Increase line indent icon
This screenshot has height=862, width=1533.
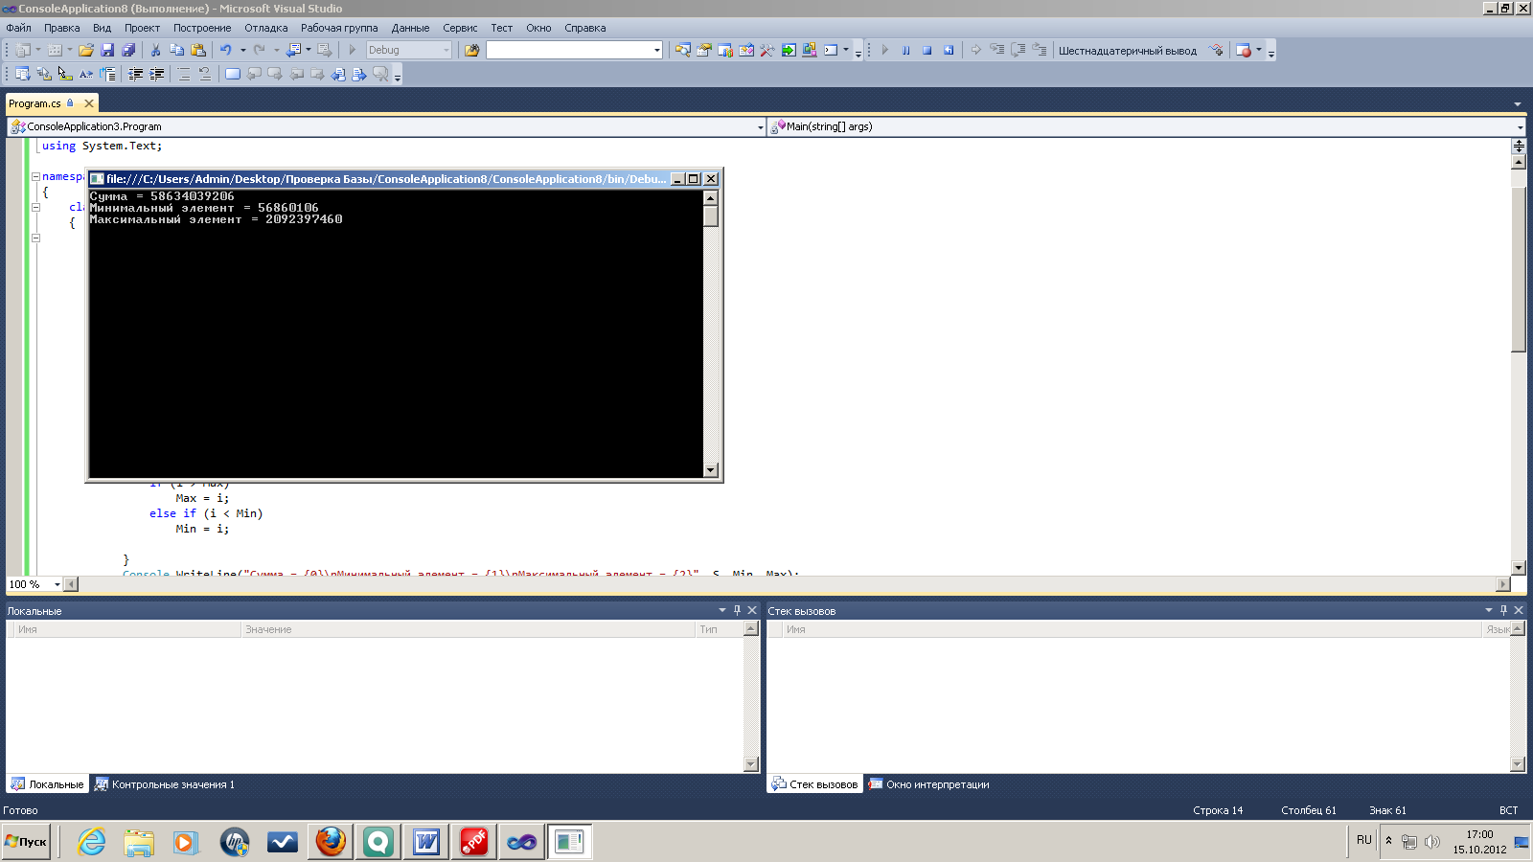(156, 74)
